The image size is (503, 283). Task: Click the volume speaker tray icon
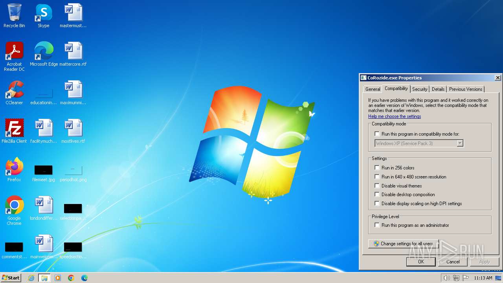446,278
